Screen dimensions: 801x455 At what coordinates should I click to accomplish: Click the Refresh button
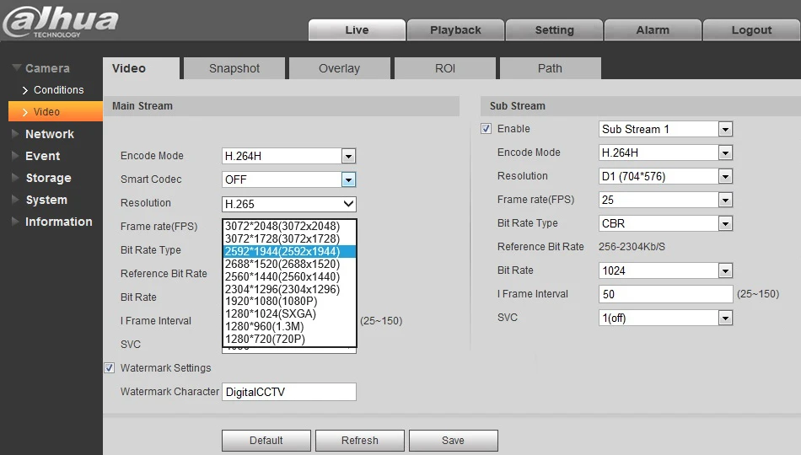click(360, 440)
